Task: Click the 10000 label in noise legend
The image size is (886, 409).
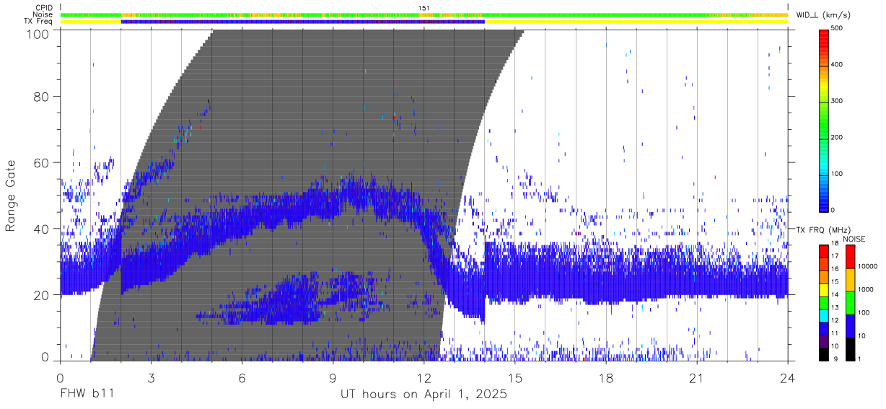Action: point(867,267)
